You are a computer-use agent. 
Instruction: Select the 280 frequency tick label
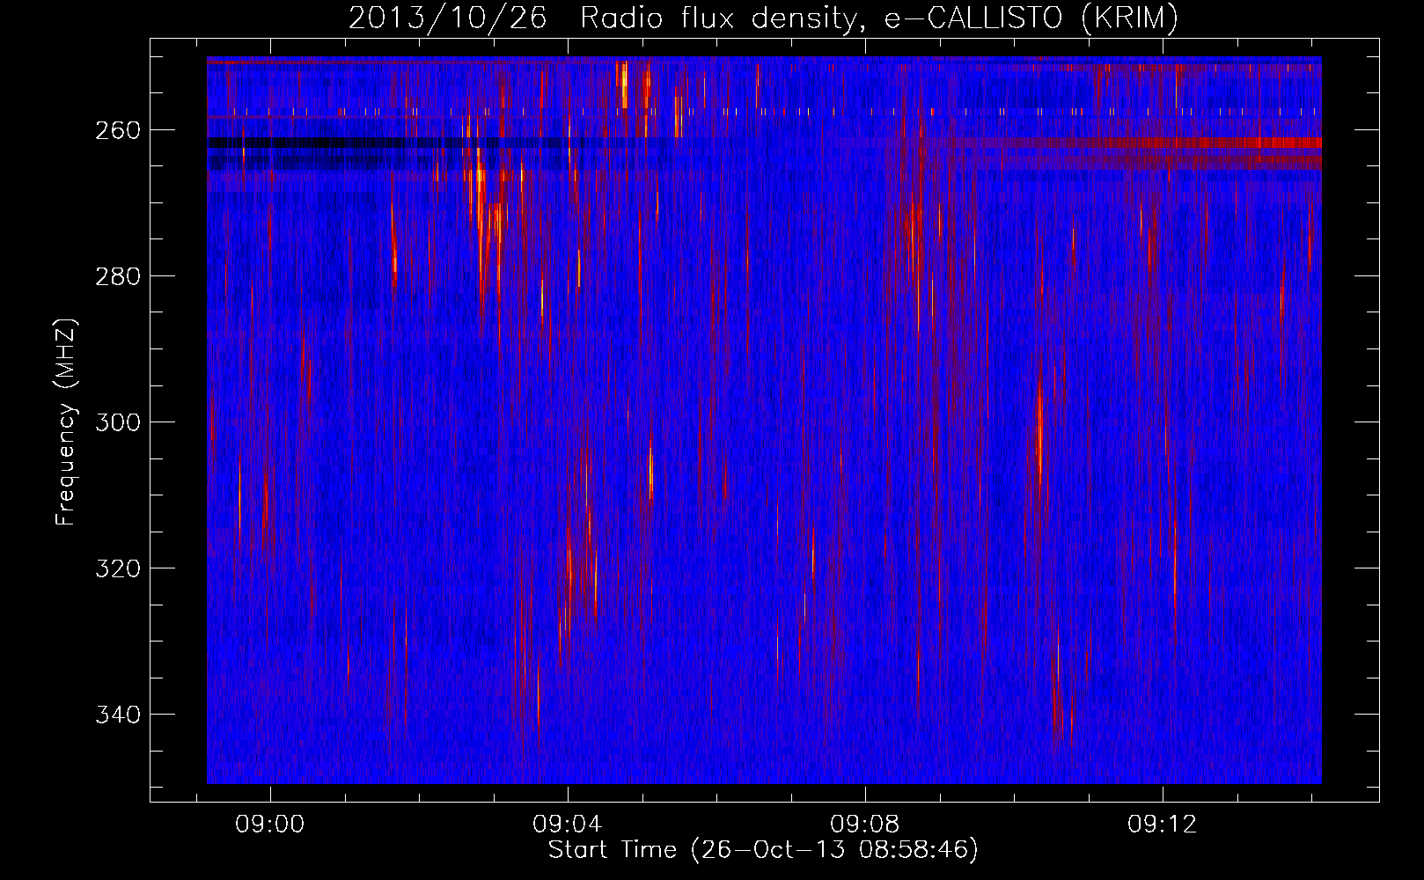click(x=118, y=276)
